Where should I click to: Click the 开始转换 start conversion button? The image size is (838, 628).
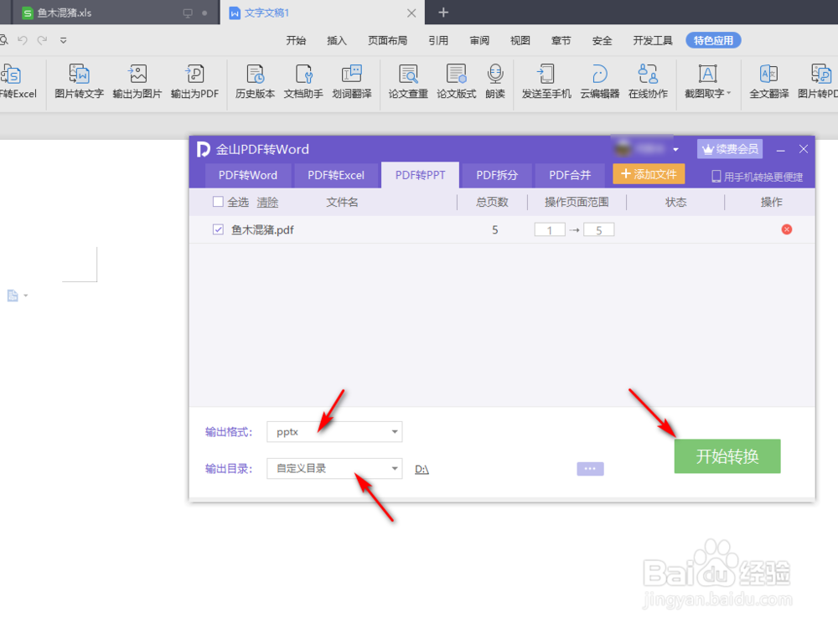click(727, 456)
